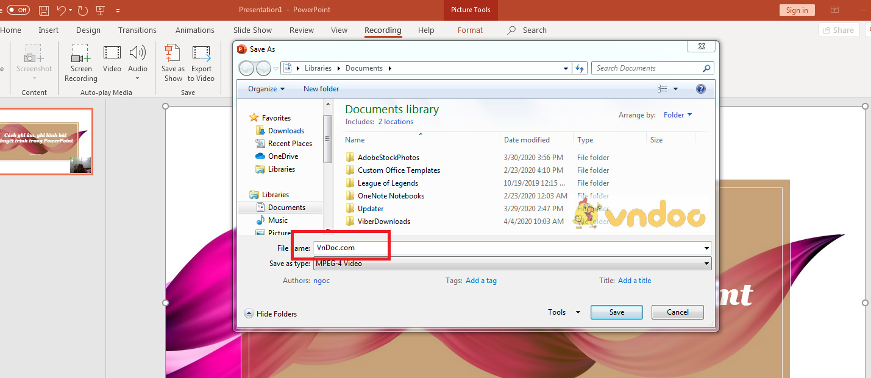
Task: Click the refresh button beside address bar
Action: 580,68
